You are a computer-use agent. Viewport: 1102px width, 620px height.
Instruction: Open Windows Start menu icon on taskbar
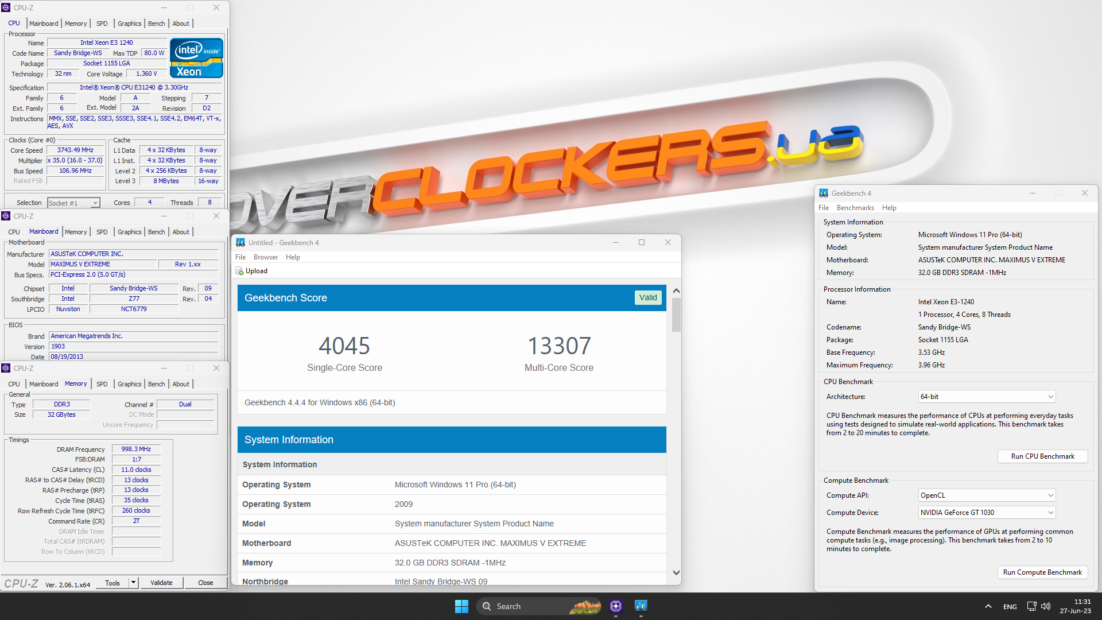pos(461,606)
